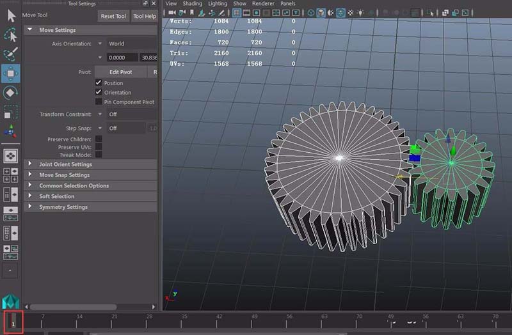Click the Reset Tool button
The image size is (512, 335).
click(113, 16)
